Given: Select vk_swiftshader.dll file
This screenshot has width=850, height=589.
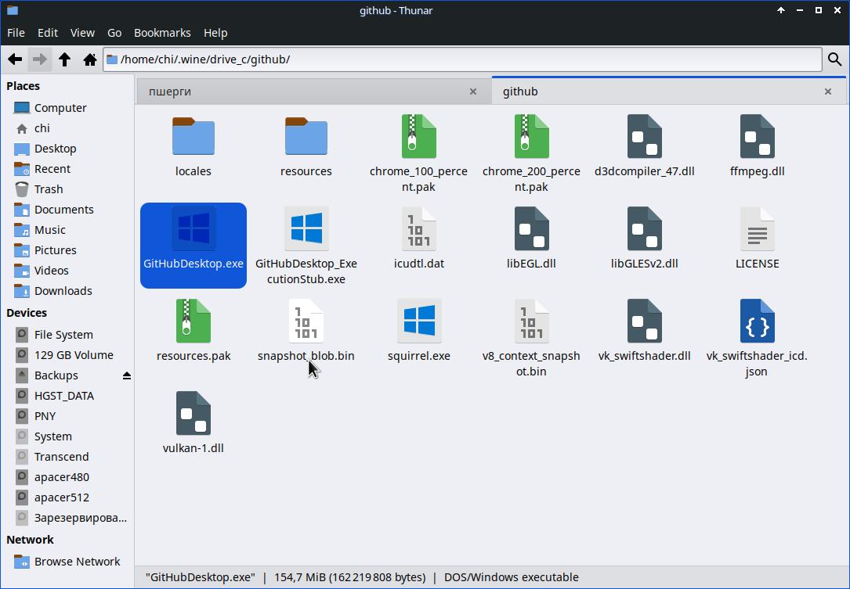Looking at the screenshot, I should pyautogui.click(x=644, y=331).
